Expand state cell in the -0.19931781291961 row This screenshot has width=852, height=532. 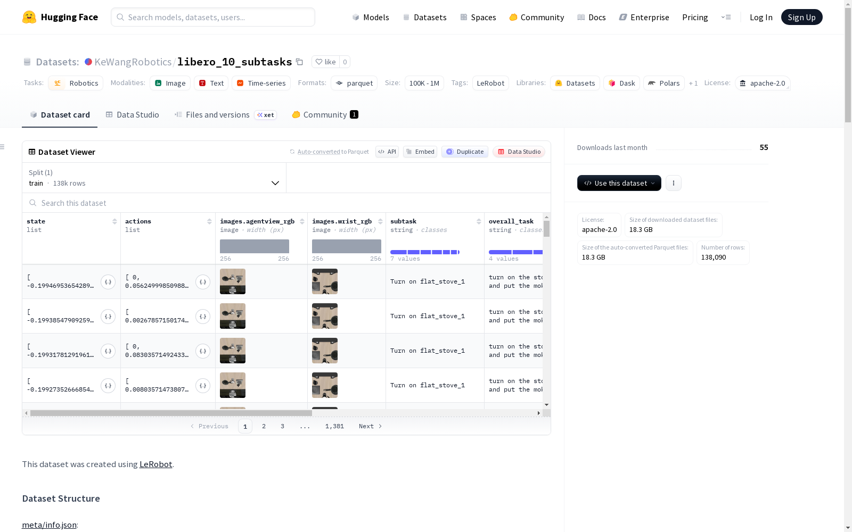click(x=108, y=351)
